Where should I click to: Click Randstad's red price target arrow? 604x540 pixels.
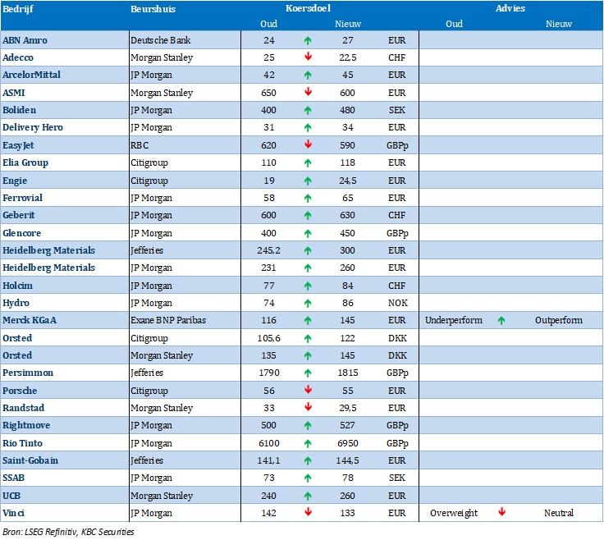point(308,408)
